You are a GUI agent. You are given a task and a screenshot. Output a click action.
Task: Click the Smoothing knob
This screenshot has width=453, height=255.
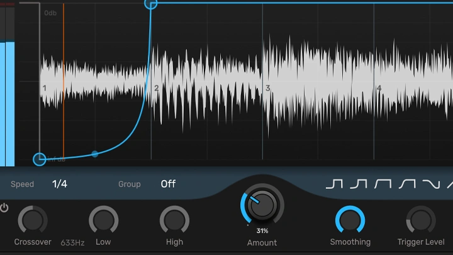coord(350,220)
